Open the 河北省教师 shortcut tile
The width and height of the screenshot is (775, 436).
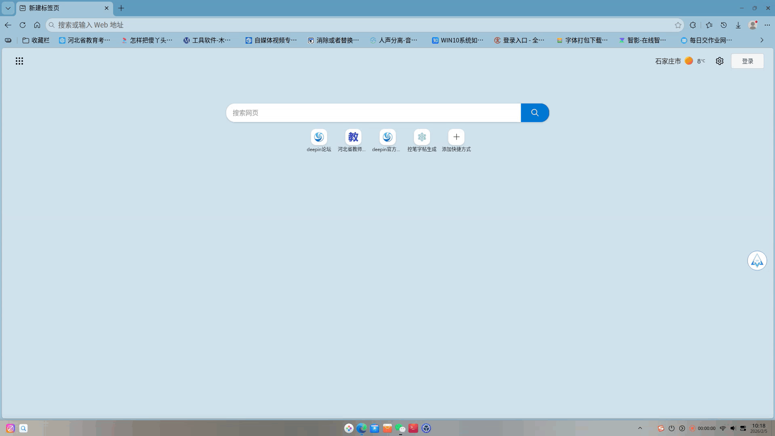353,141
